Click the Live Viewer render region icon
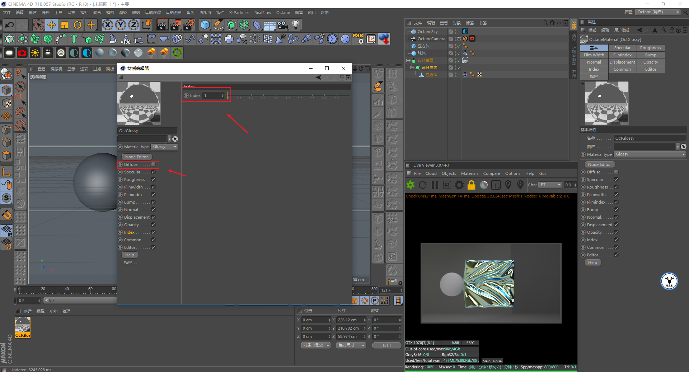The width and height of the screenshot is (689, 372). (x=496, y=185)
